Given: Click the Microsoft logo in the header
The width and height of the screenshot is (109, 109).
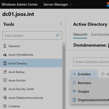Looking at the screenshot, I should 108,4.
